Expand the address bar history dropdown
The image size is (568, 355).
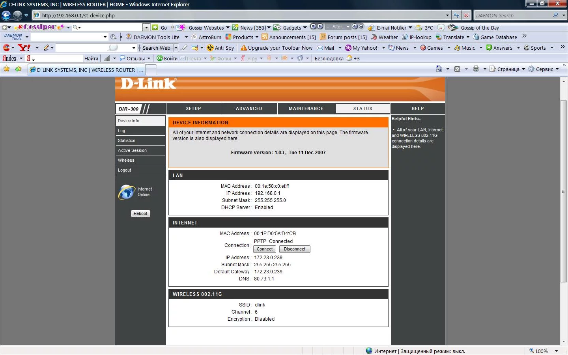(447, 15)
